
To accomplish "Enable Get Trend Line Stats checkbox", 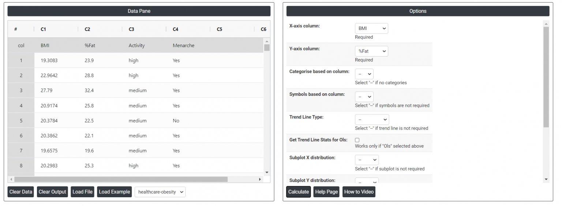I will click(x=357, y=140).
